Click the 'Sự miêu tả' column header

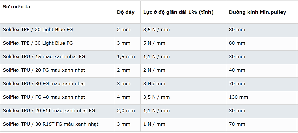17,7
